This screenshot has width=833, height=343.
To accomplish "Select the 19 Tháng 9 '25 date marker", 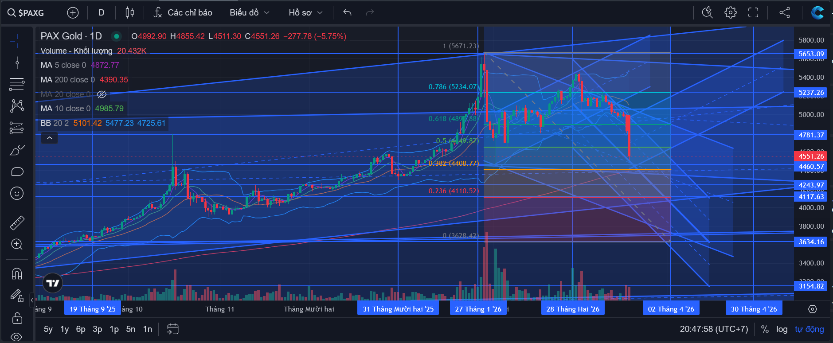I will [x=92, y=309].
